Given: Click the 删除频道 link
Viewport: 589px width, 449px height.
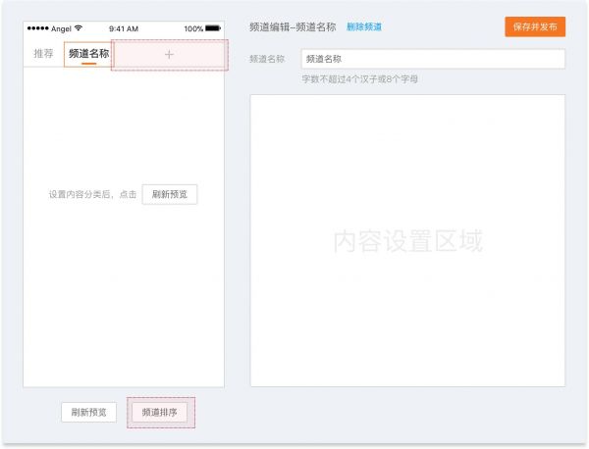Looking at the screenshot, I should [x=363, y=27].
